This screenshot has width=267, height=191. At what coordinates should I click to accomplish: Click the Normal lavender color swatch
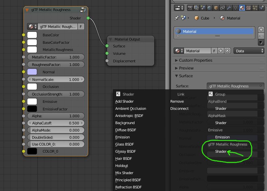click(x=32, y=72)
